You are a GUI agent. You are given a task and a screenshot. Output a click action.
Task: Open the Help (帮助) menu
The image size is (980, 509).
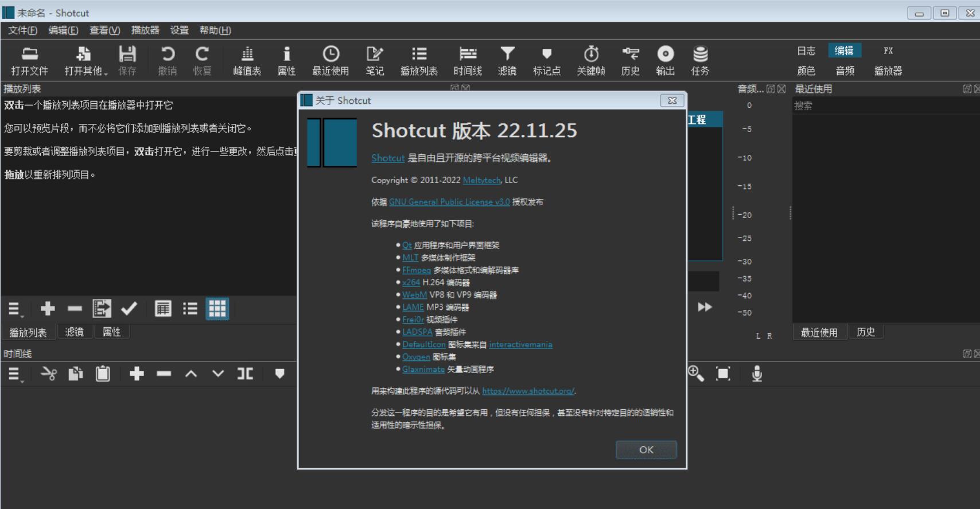pos(215,30)
